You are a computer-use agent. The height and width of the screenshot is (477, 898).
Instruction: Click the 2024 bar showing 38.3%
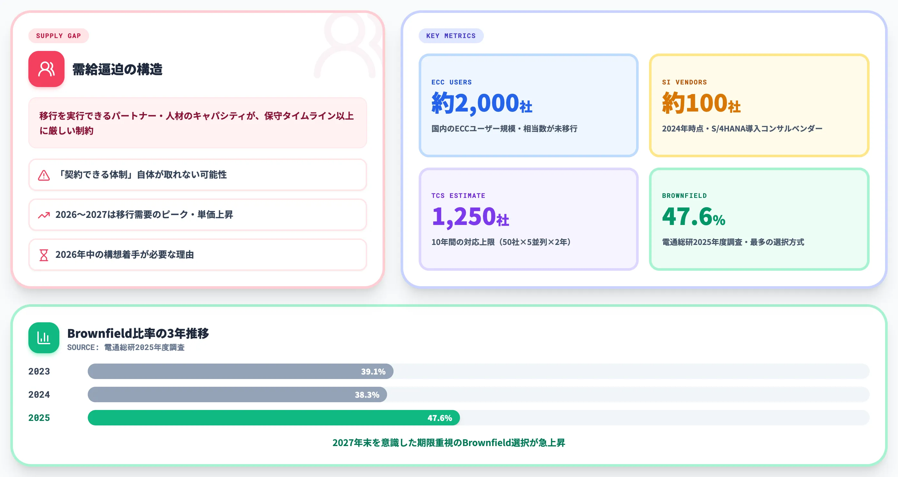[237, 394]
